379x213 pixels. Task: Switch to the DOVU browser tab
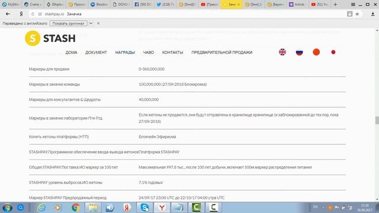(x=121, y=4)
